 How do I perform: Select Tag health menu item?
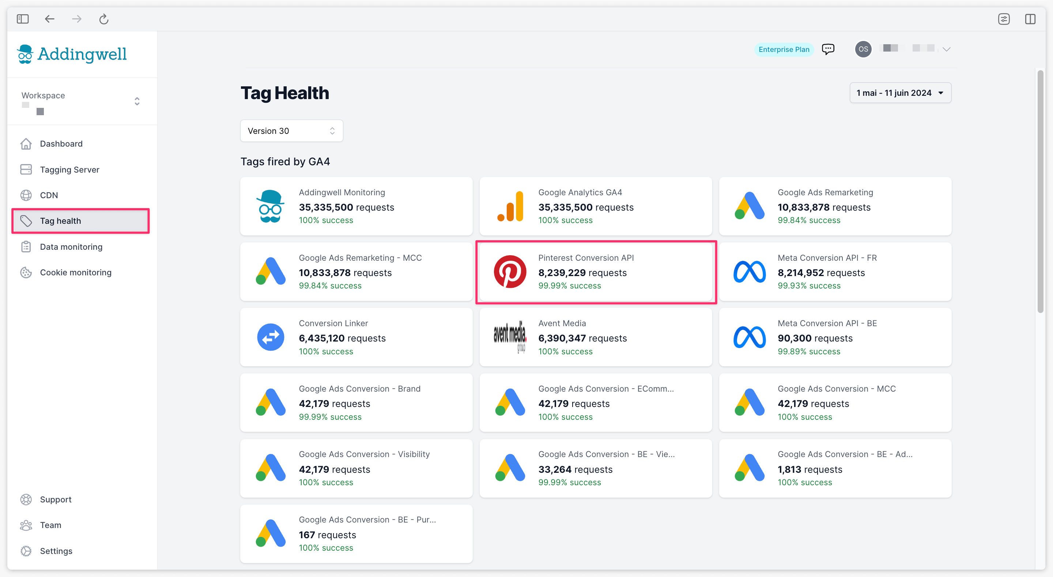80,221
